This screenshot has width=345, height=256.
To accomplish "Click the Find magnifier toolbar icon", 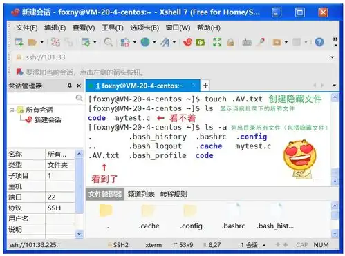I will tap(109, 42).
